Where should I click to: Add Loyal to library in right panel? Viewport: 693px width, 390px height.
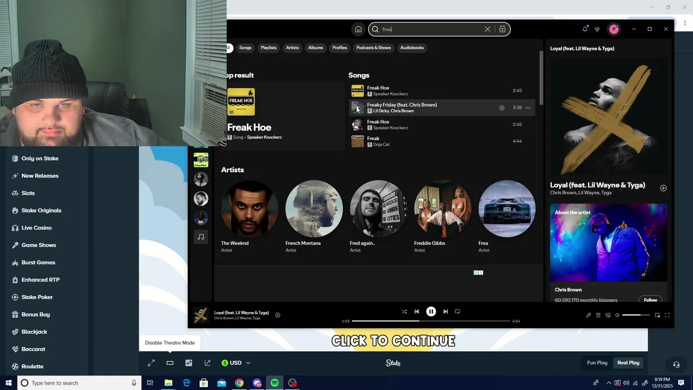point(663,188)
